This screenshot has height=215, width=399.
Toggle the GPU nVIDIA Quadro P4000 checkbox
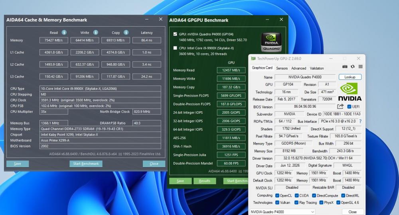[x=175, y=34]
